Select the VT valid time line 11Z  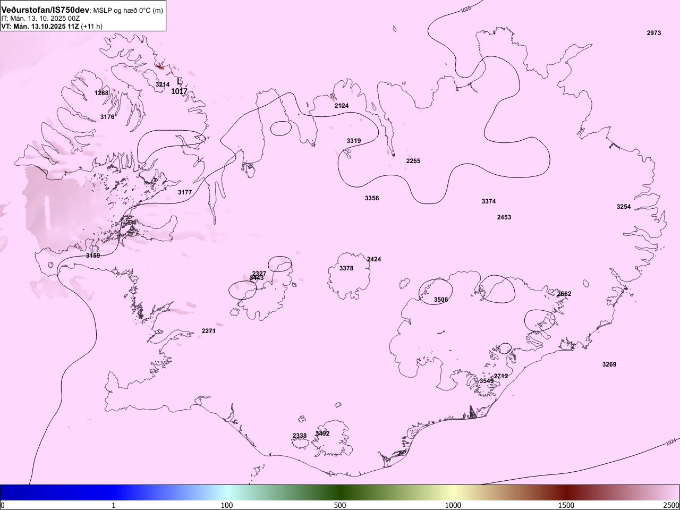click(52, 26)
